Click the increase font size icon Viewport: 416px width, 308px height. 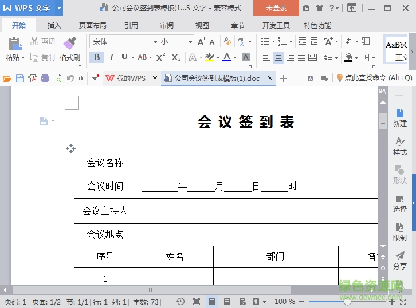(x=201, y=42)
